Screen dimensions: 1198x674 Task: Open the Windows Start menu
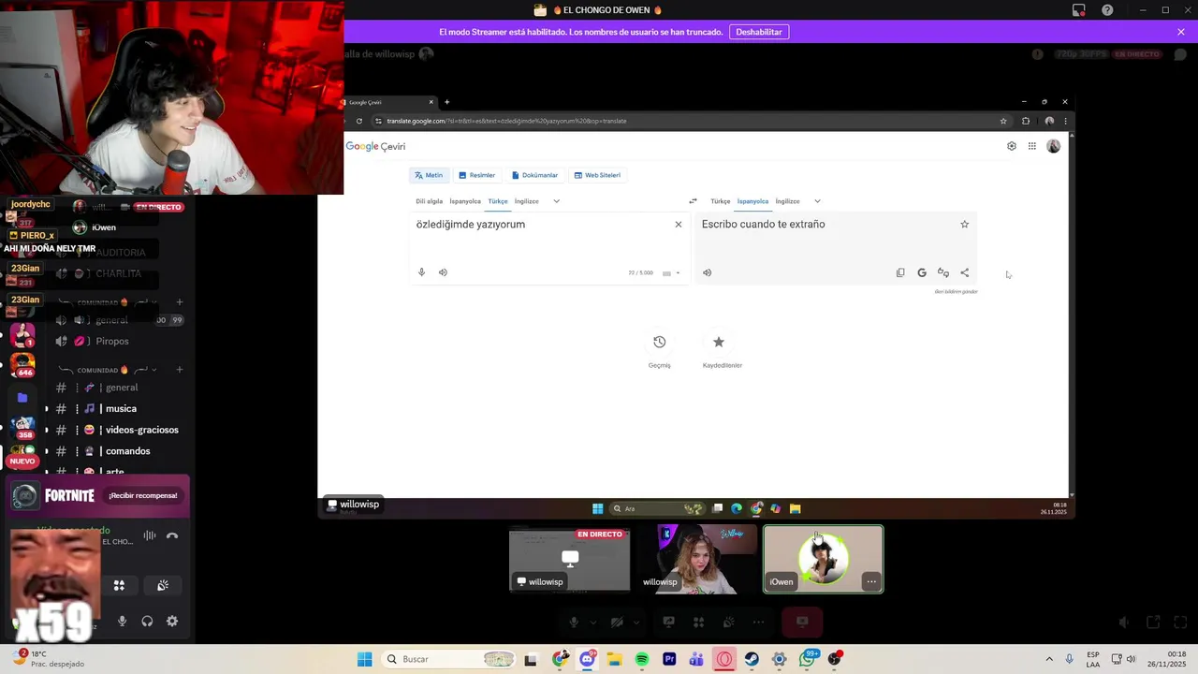point(364,659)
